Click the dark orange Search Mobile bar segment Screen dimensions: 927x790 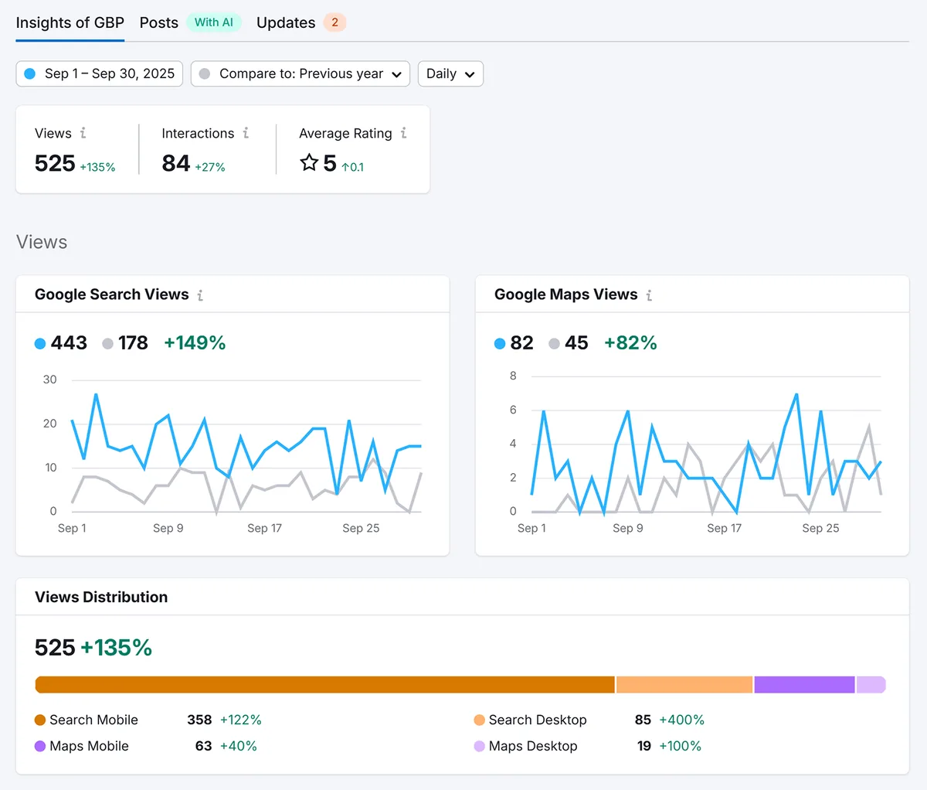(x=325, y=685)
